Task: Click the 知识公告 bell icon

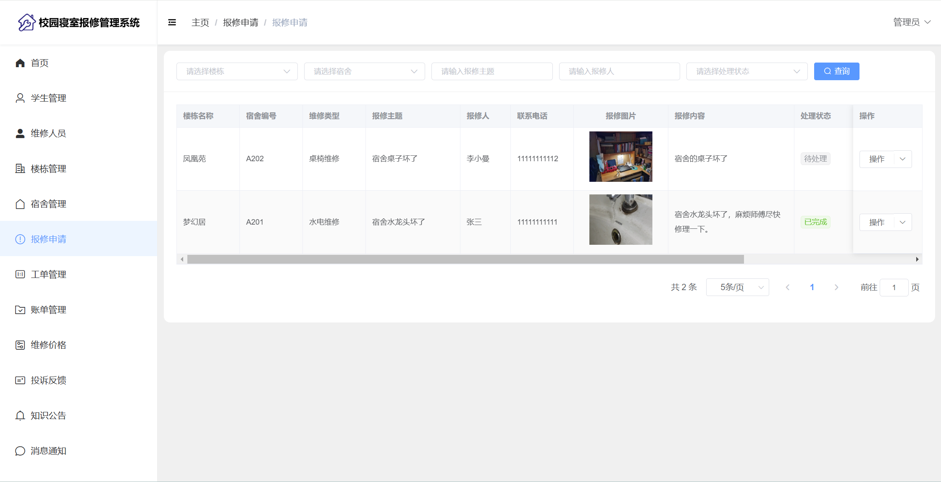Action: [x=20, y=416]
